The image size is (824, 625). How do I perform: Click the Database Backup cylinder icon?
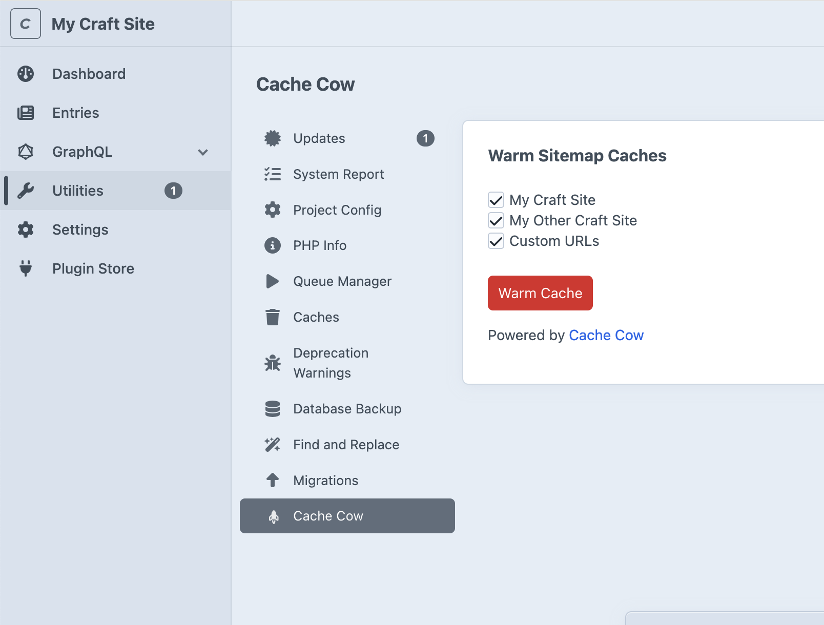(x=273, y=409)
